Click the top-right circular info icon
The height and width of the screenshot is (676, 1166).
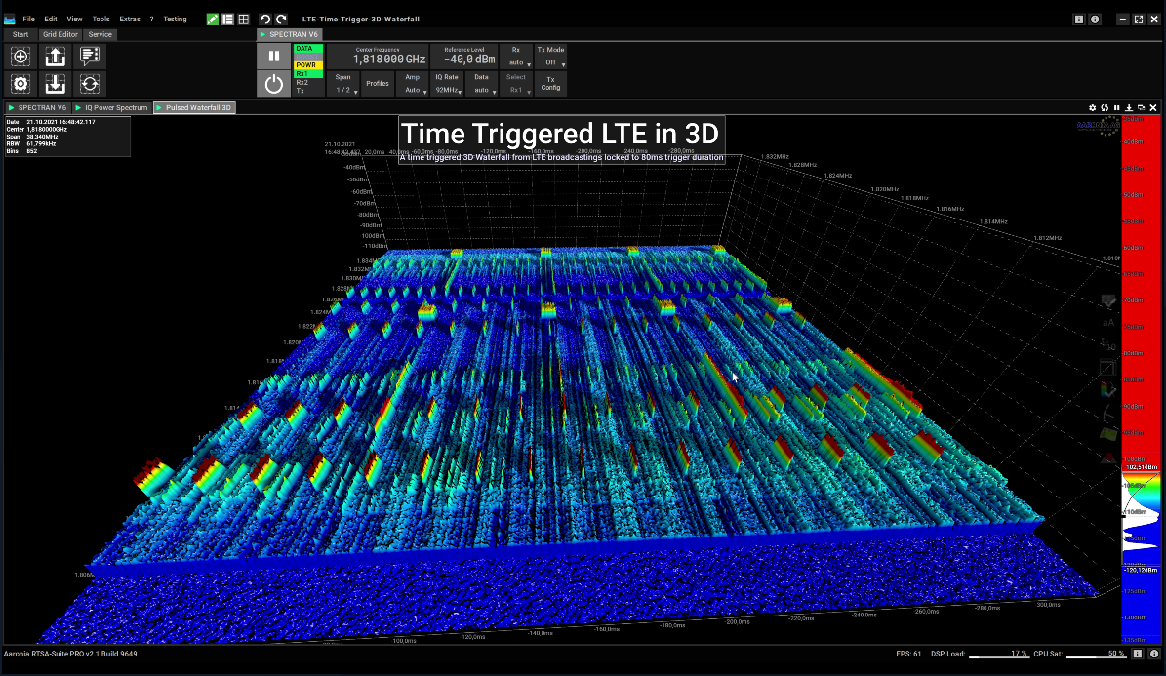1095,20
